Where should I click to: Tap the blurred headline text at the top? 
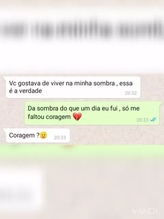coord(82,30)
